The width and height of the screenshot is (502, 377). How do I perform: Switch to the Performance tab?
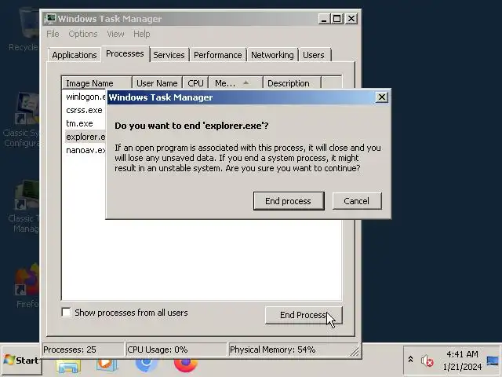218,55
